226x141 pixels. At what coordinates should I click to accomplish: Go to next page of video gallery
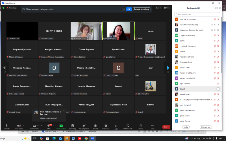168,68
